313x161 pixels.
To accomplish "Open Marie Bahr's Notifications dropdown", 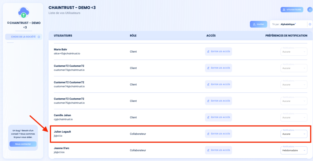I will [294, 52].
